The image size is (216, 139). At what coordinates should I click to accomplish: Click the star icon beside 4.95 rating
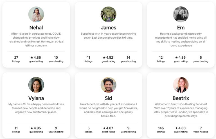(x=32, y=128)
